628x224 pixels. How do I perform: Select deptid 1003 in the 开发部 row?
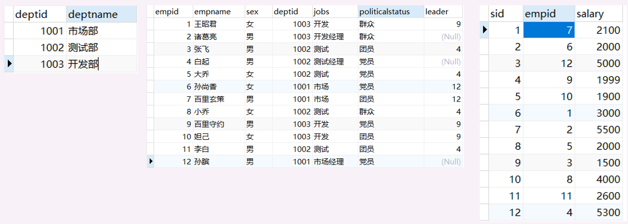click(40, 64)
